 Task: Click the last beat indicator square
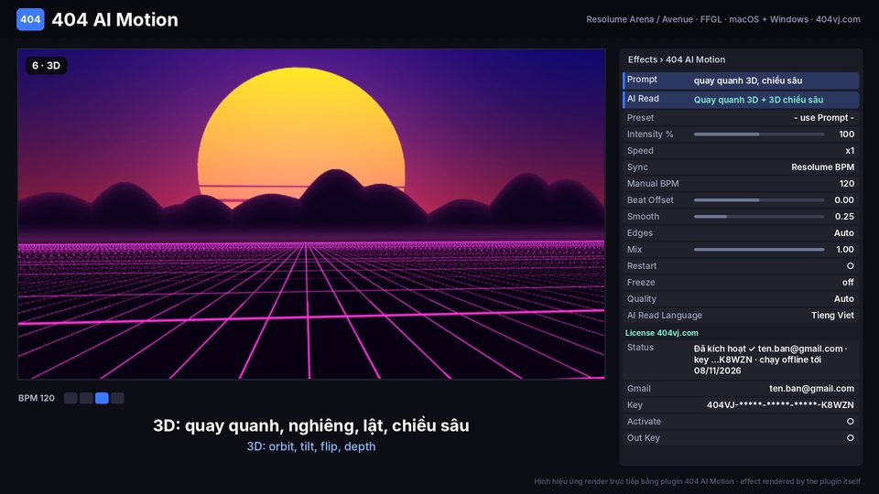point(117,398)
